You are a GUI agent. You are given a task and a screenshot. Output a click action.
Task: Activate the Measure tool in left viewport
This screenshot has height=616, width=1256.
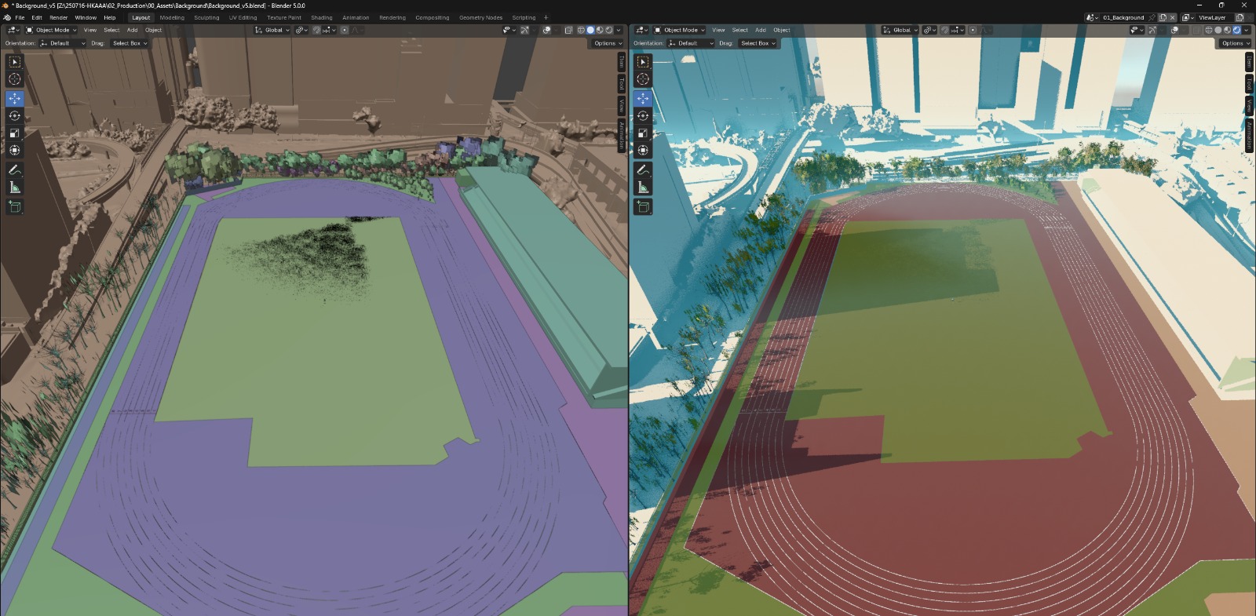click(x=14, y=187)
